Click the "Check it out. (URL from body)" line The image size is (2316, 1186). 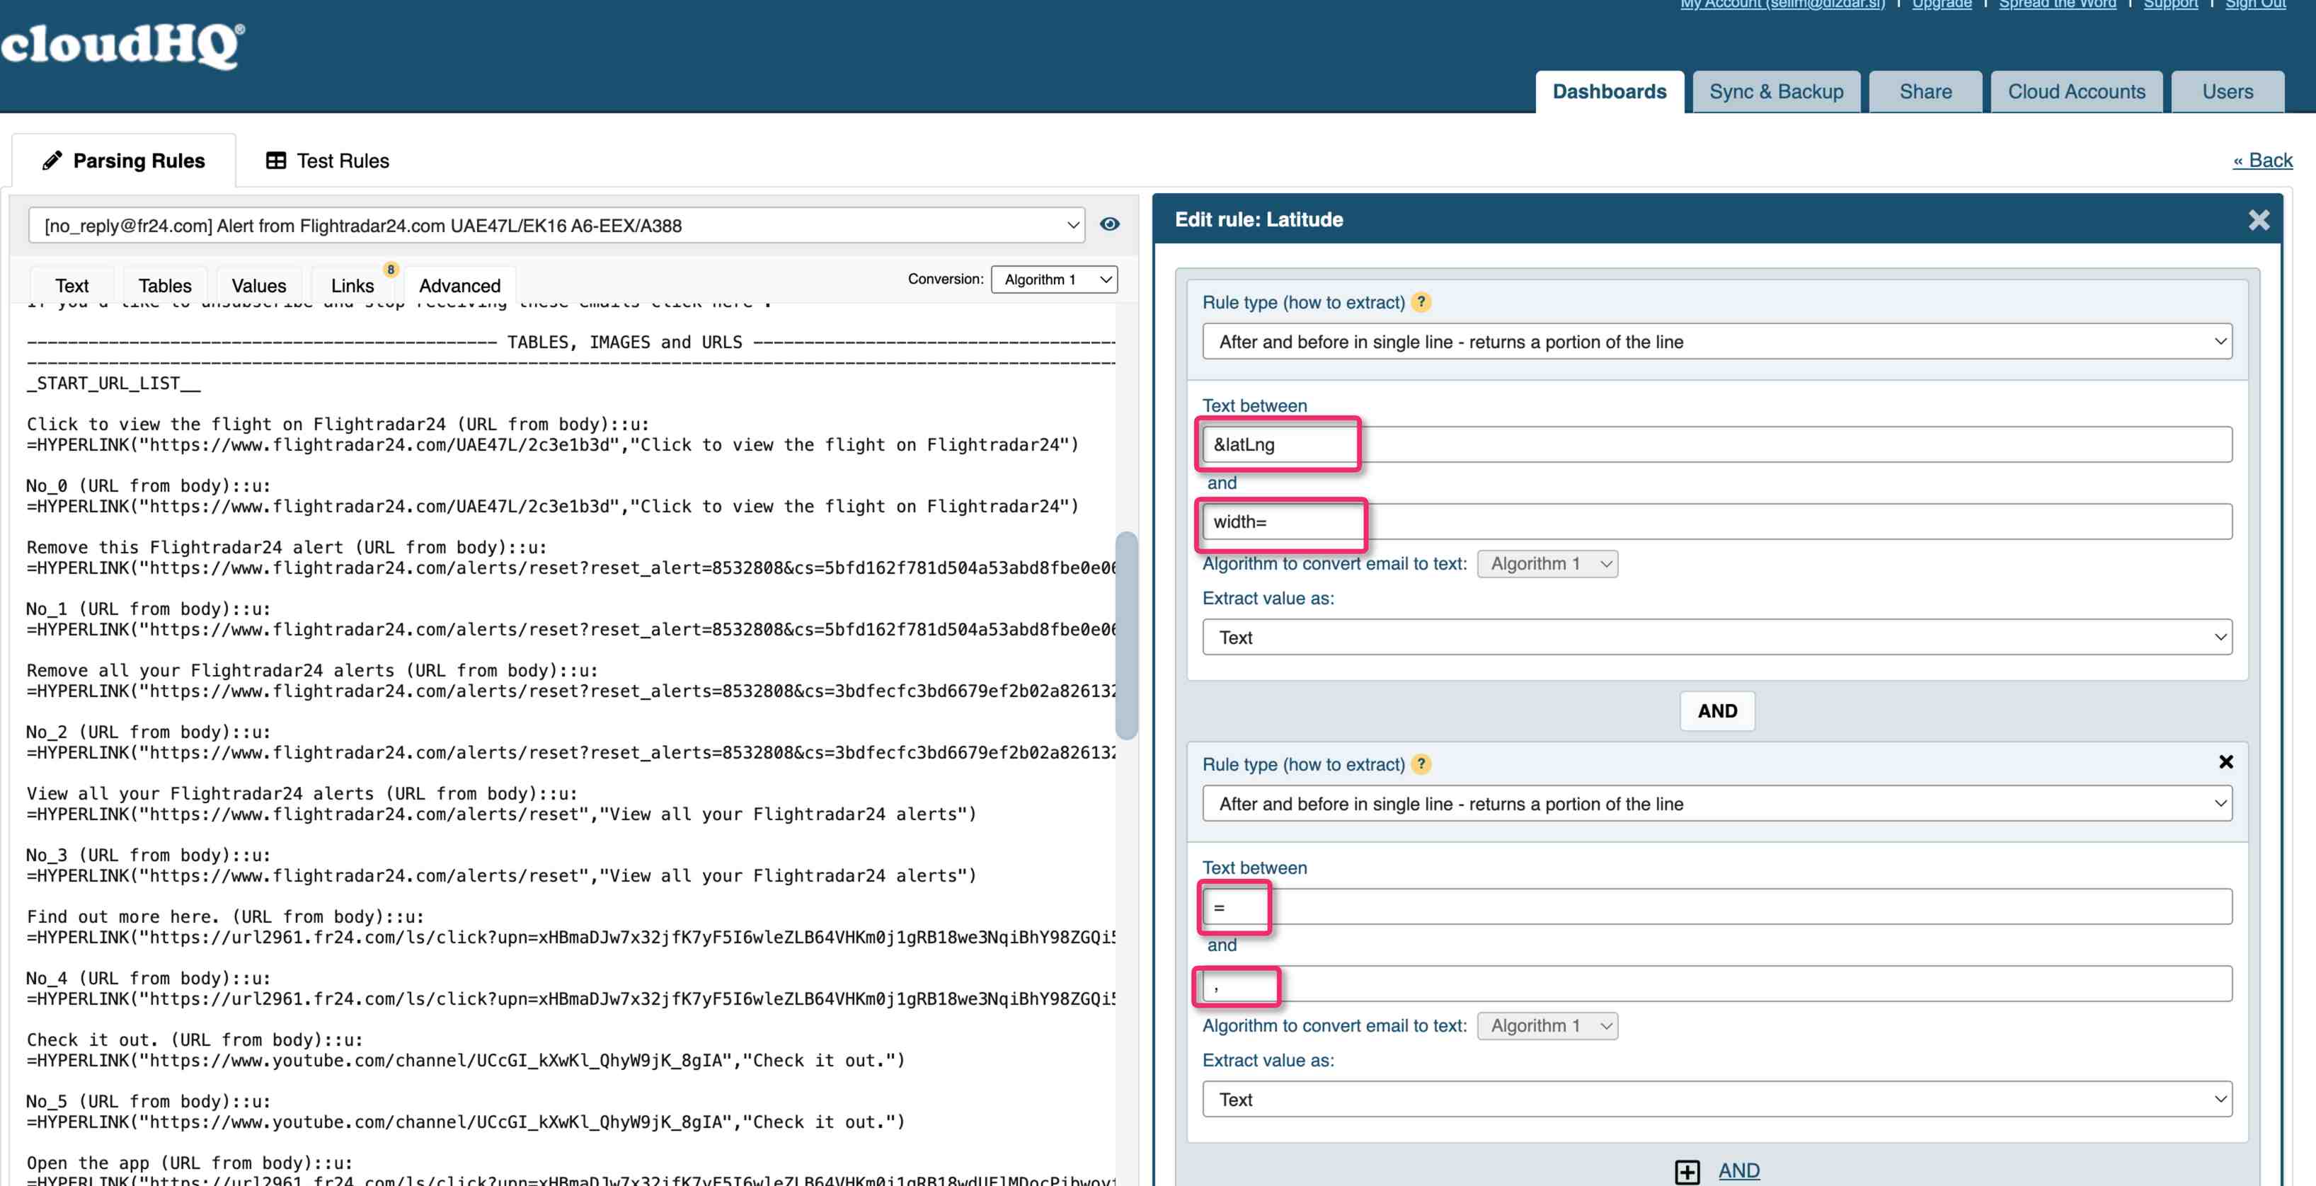195,1040
